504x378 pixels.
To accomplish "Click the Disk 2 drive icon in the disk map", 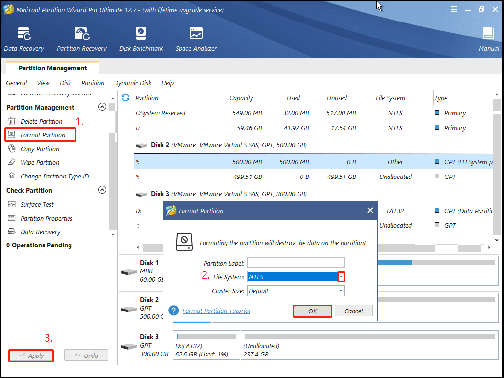I will tap(129, 309).
